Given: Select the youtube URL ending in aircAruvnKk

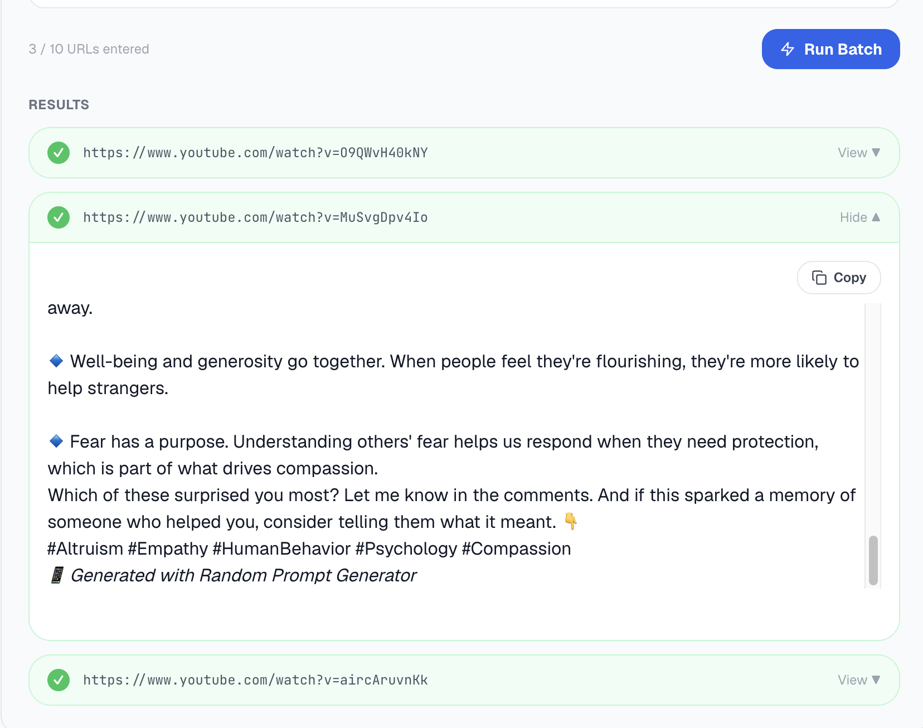Looking at the screenshot, I should click(255, 680).
